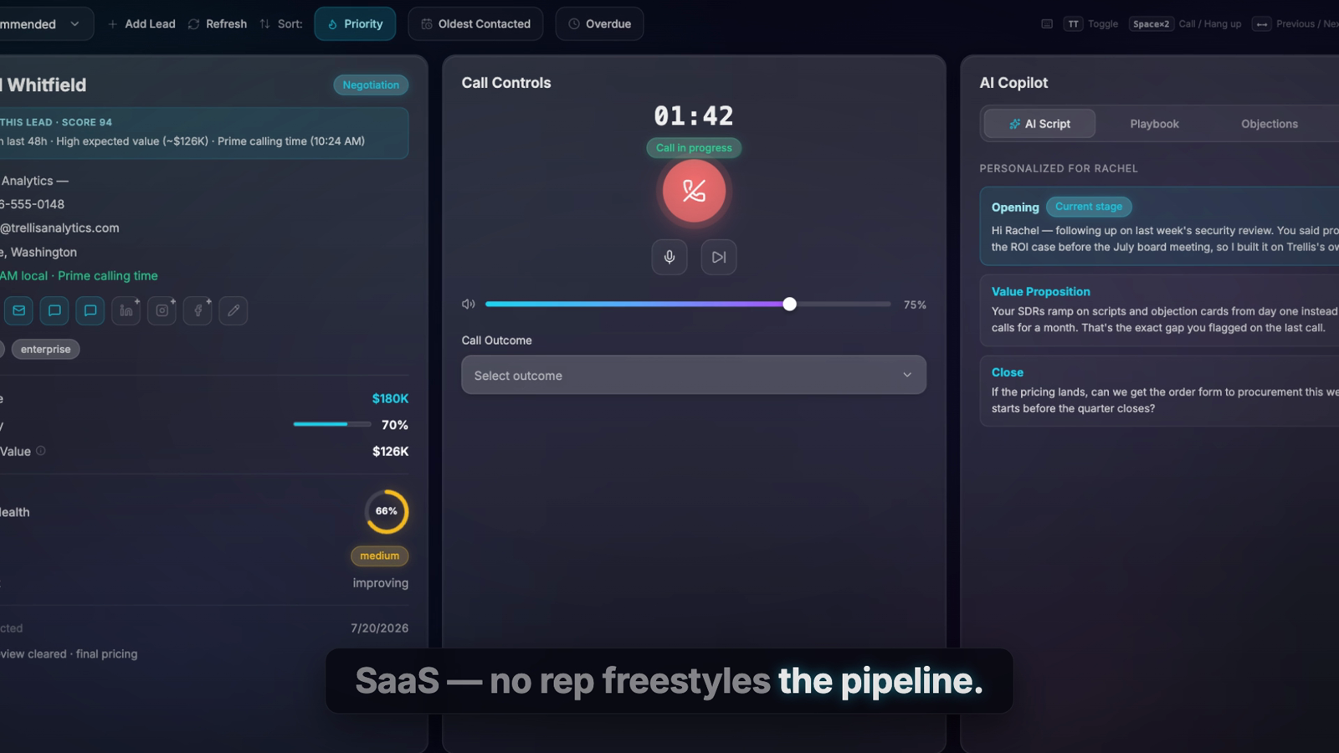Click the 75% volume readout
Viewport: 1339px width, 753px height.
click(x=915, y=305)
